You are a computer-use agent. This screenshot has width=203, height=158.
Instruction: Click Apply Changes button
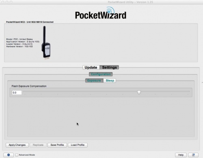(17, 145)
